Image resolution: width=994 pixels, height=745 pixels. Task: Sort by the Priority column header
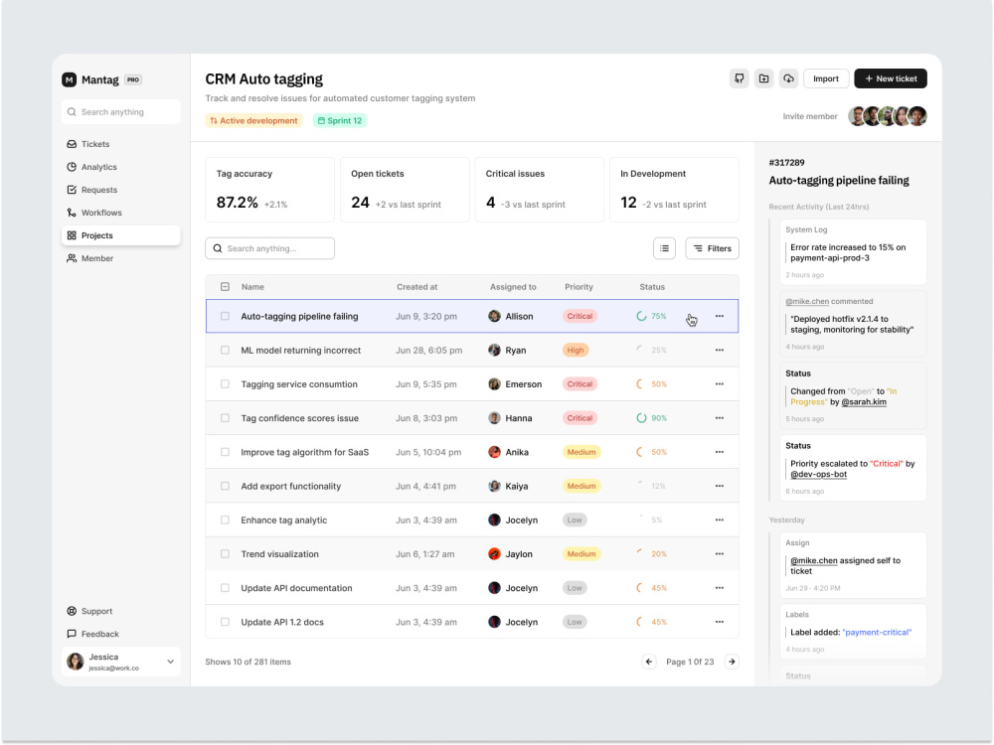[x=579, y=287]
